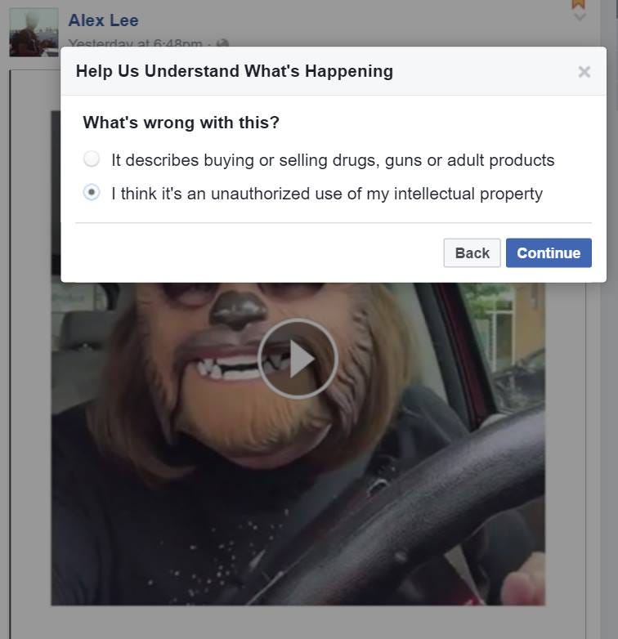This screenshot has width=618, height=639.
Task: Open Alex Lee's profile picture thumbnail
Action: pos(34,32)
